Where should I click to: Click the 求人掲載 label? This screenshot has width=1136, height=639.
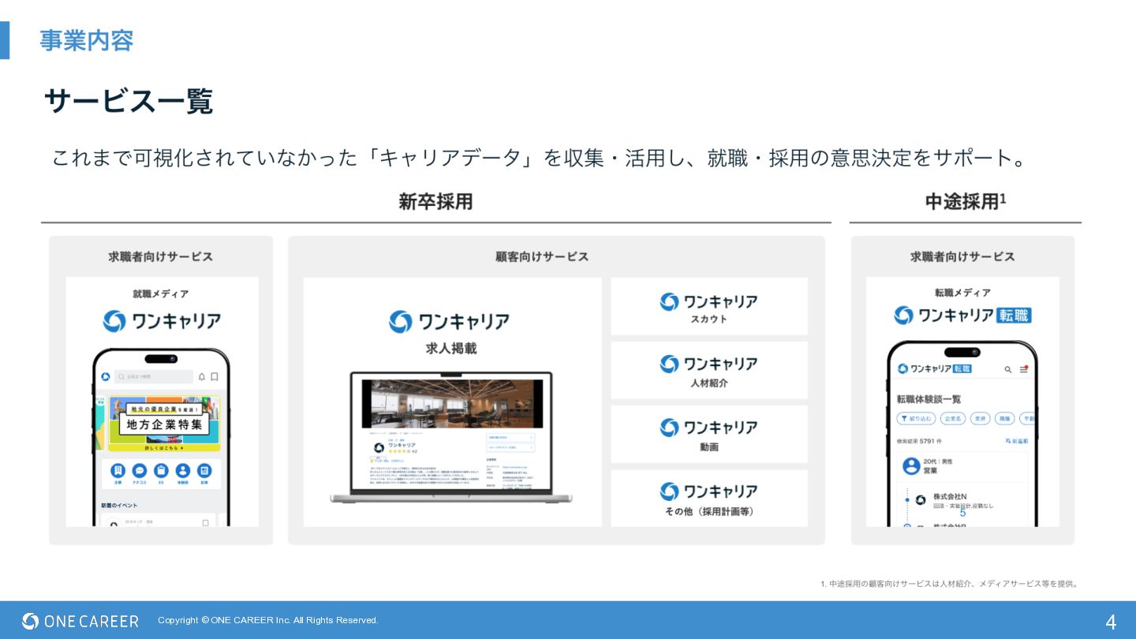pyautogui.click(x=451, y=348)
